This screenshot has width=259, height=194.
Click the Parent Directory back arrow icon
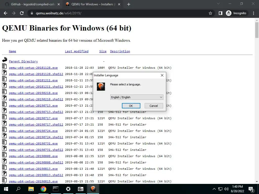pyautogui.click(x=5, y=60)
